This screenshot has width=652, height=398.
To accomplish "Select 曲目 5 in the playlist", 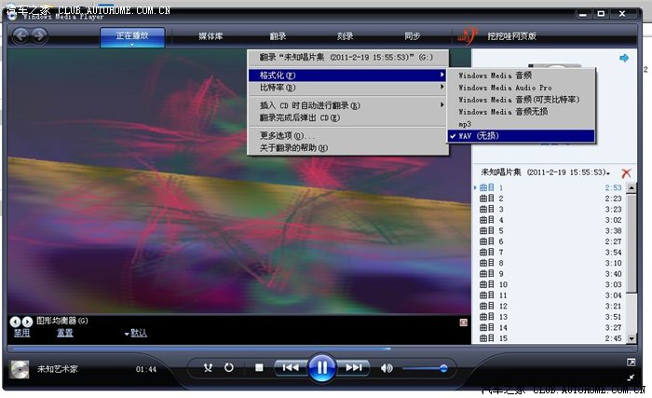I will [x=491, y=230].
